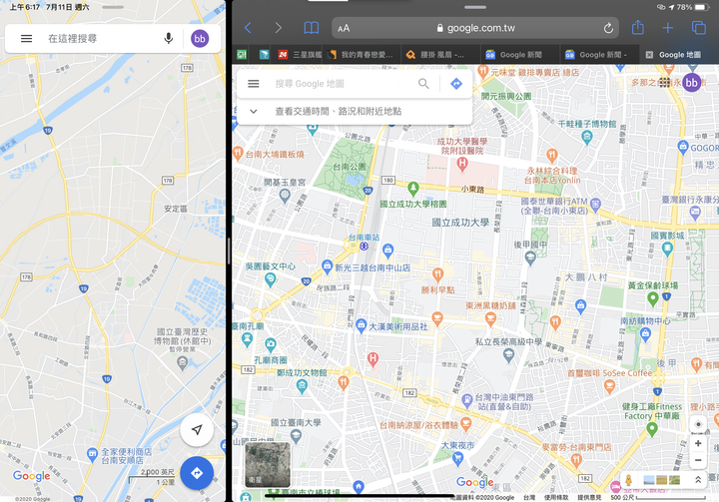Image resolution: width=719 pixels, height=502 pixels.
Task: Tap the microphone voice search icon
Action: click(169, 39)
